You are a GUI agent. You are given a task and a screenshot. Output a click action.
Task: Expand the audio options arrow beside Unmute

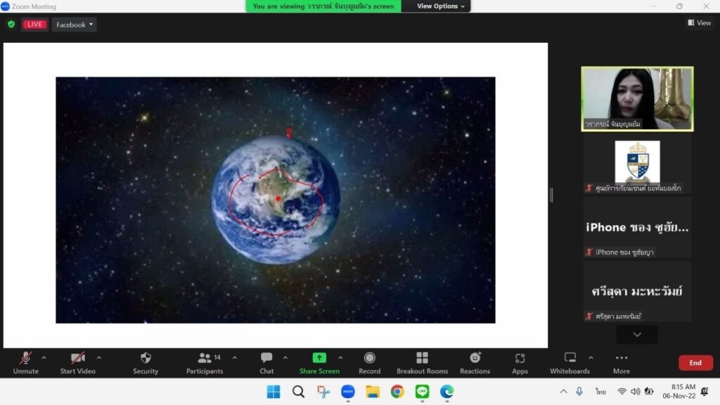point(44,357)
